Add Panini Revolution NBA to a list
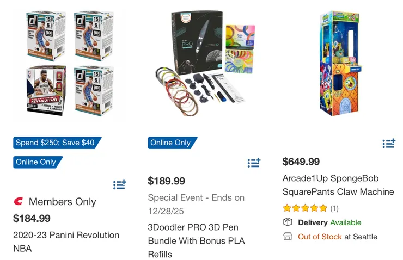Screen dimensions: 403x260 120,185
